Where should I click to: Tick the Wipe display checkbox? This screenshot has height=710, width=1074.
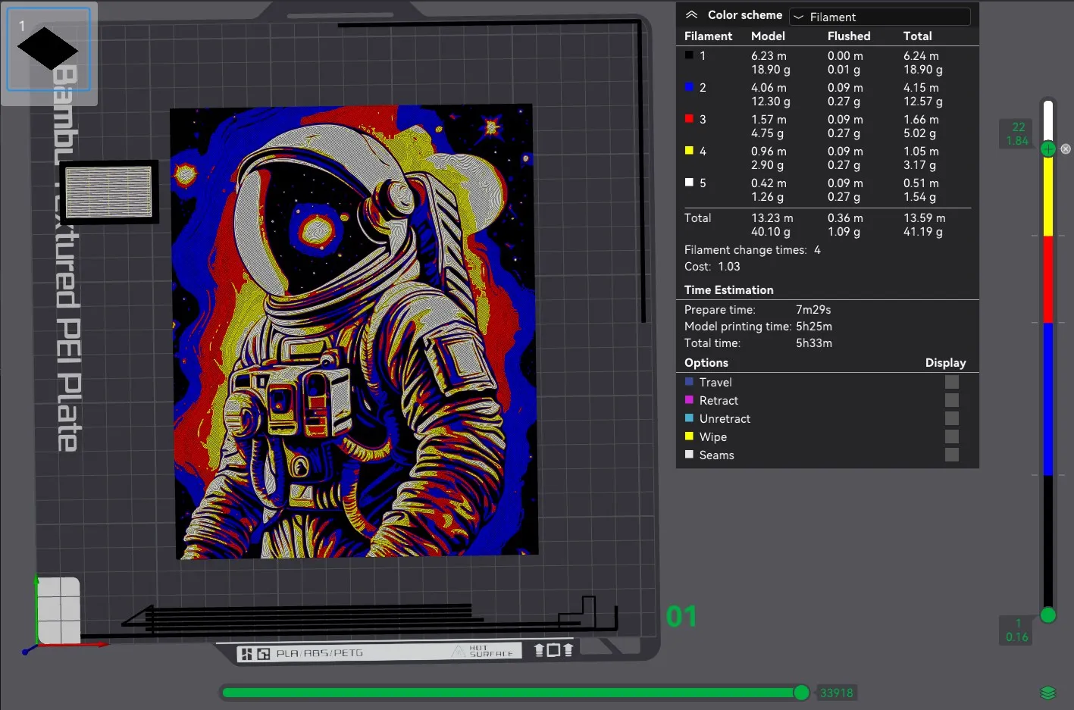pos(951,437)
